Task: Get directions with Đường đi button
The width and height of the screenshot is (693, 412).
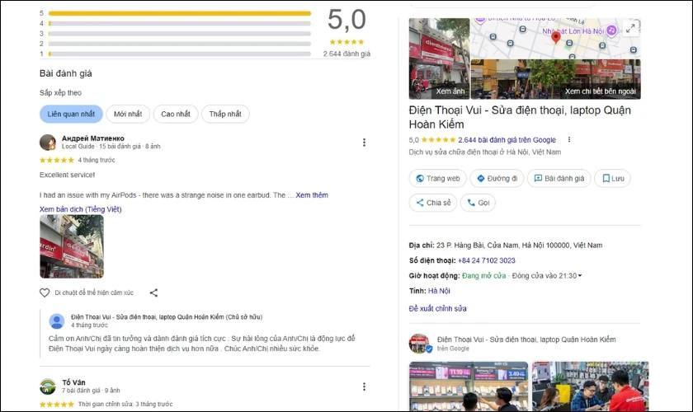Action: (497, 179)
